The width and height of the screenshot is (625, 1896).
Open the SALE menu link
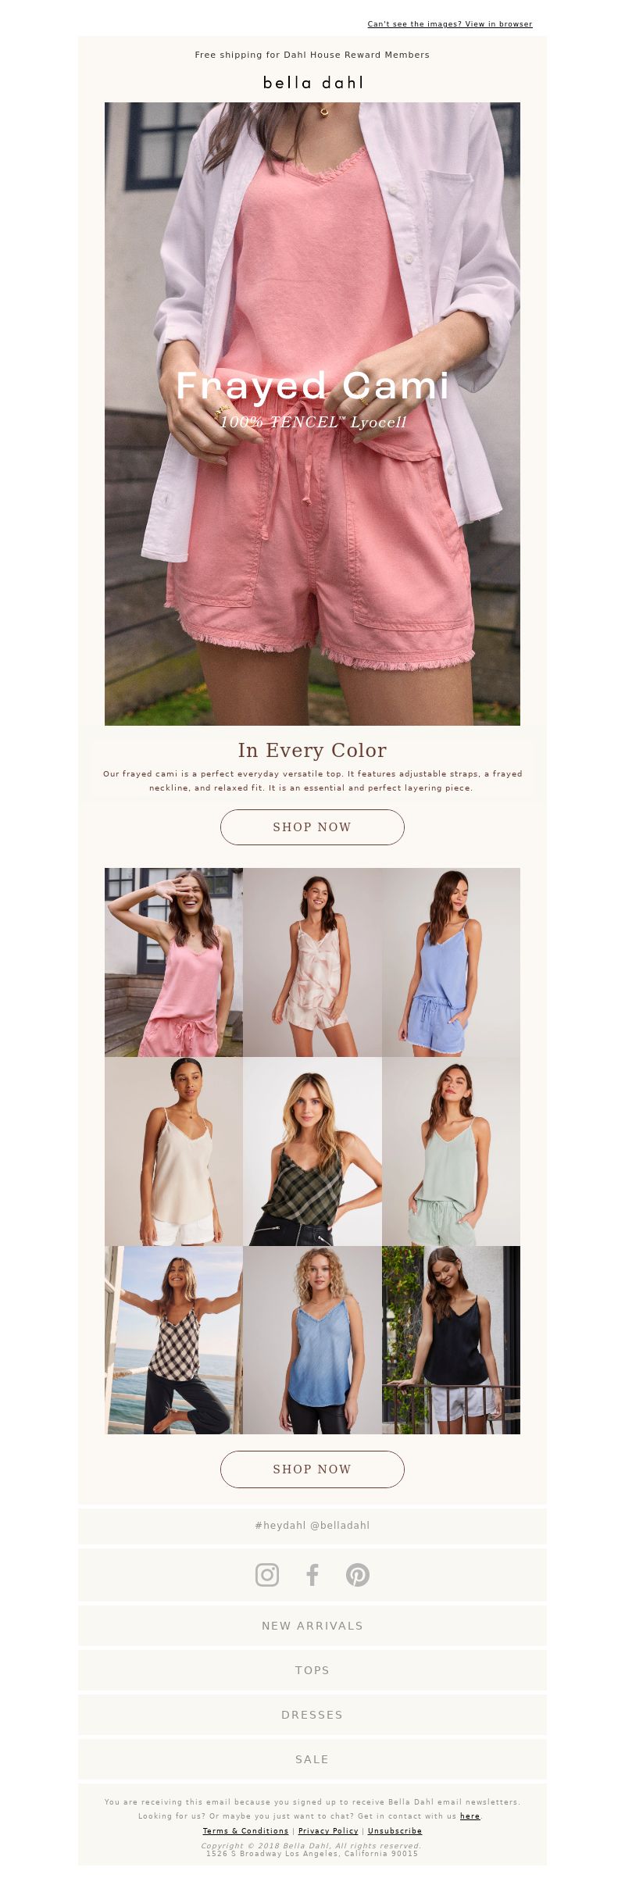tap(312, 1759)
